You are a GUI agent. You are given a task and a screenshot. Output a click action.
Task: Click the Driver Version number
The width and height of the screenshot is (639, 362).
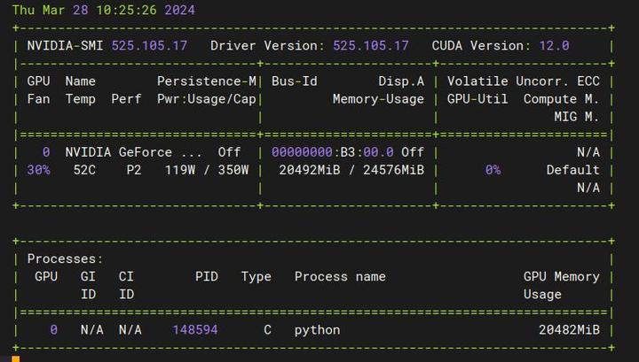[x=371, y=45]
